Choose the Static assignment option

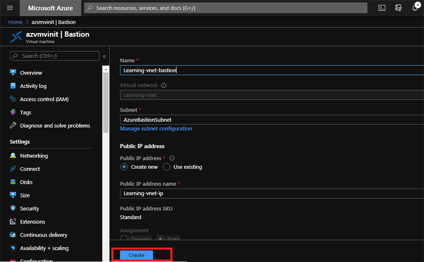click(x=161, y=238)
